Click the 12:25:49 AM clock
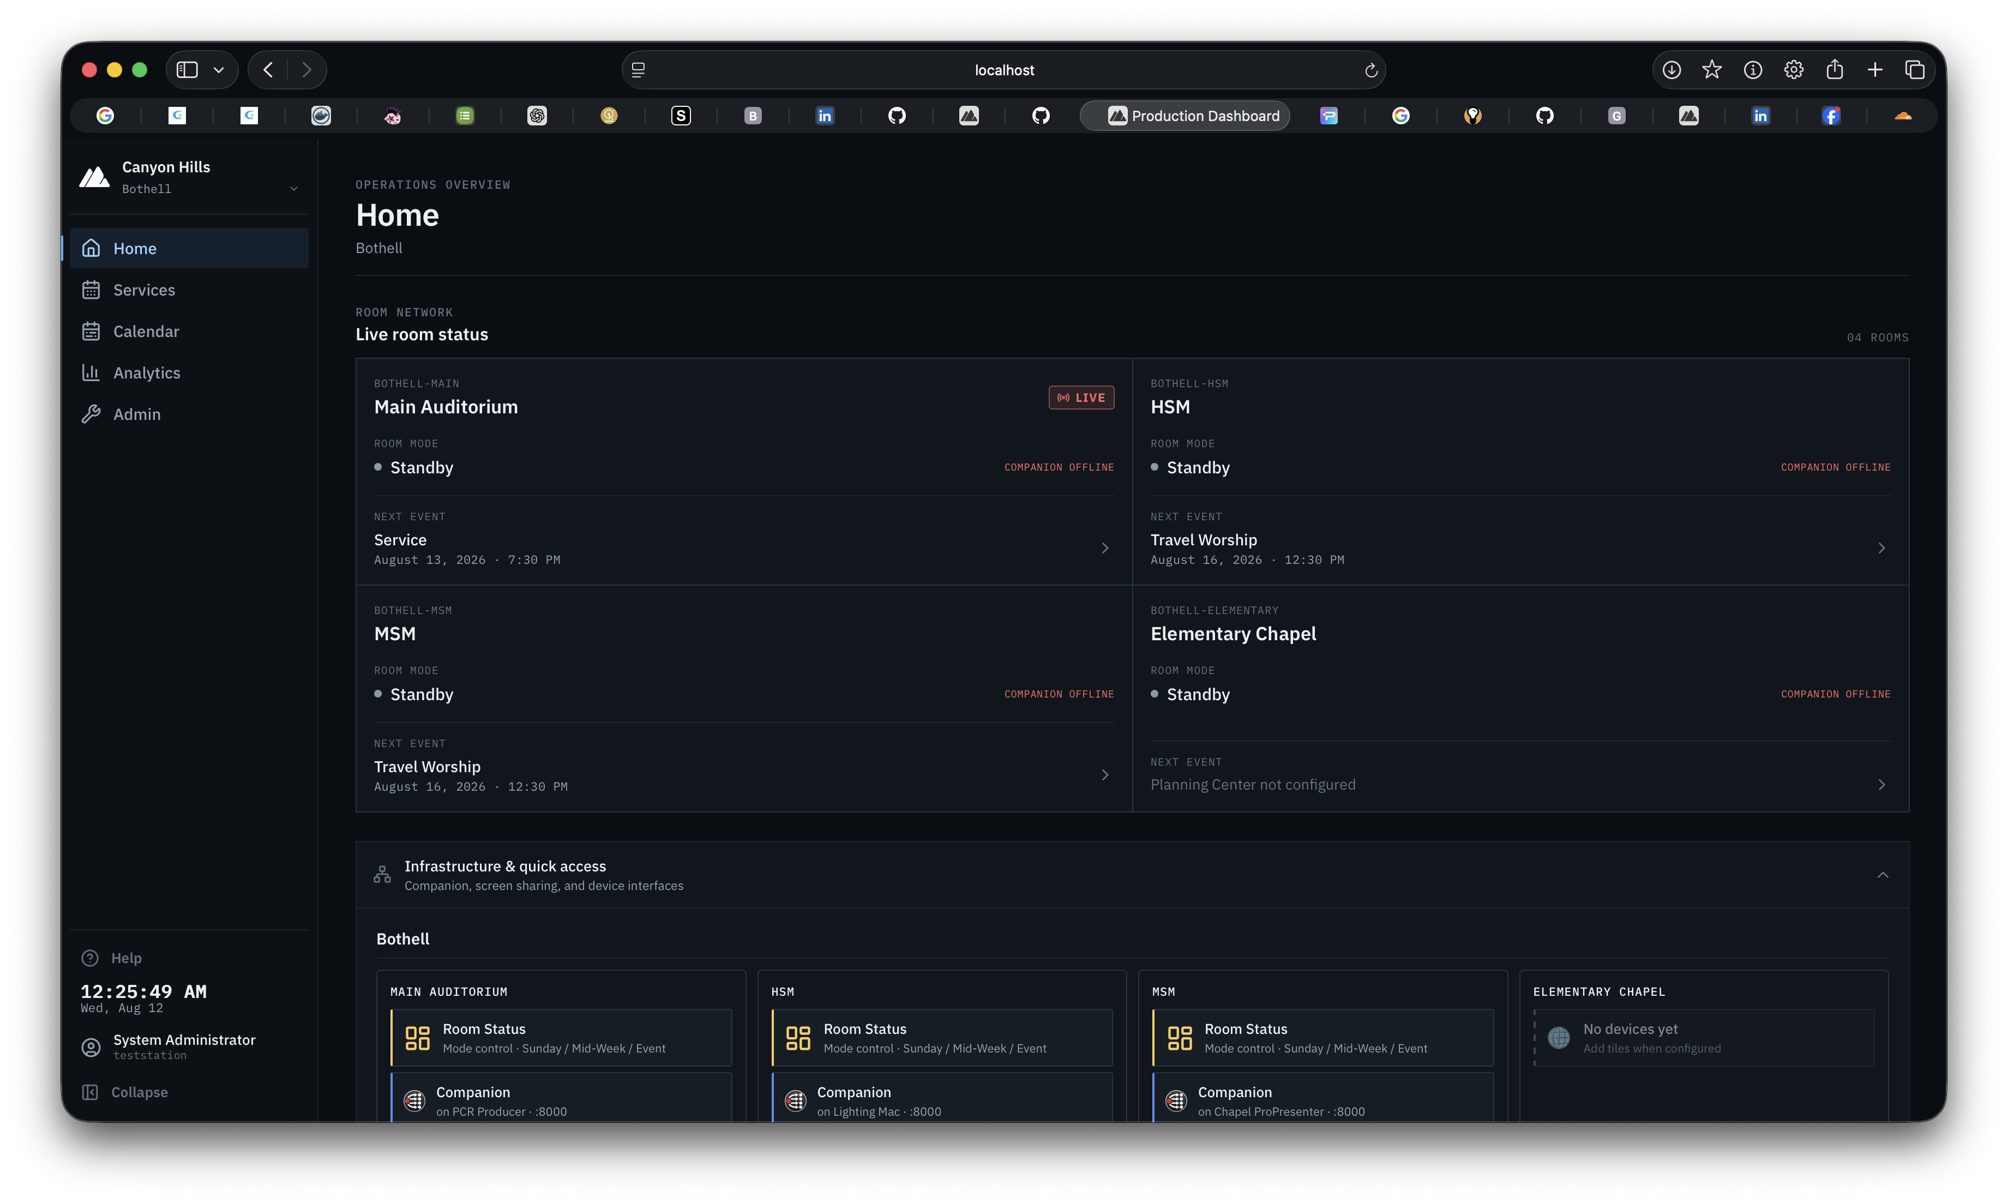 click(x=143, y=991)
